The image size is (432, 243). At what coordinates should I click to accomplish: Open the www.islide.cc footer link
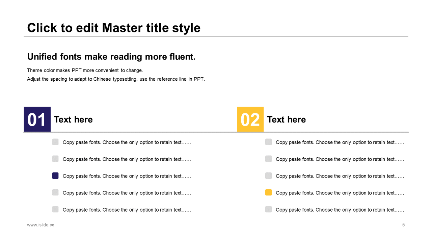coord(40,225)
